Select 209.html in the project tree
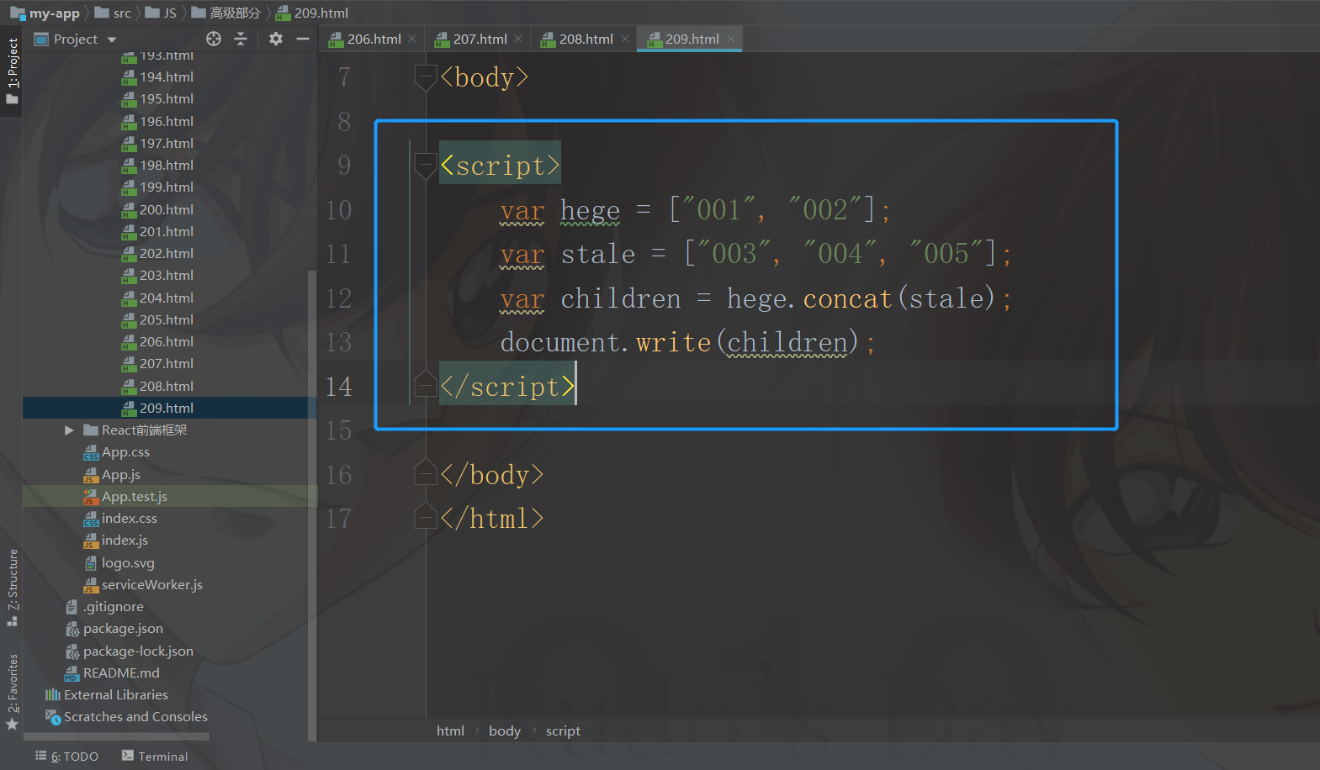 pos(157,409)
